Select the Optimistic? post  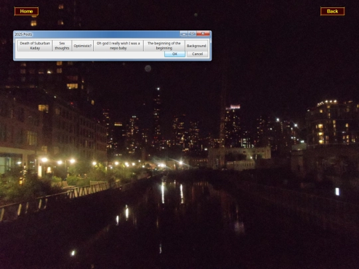82,46
